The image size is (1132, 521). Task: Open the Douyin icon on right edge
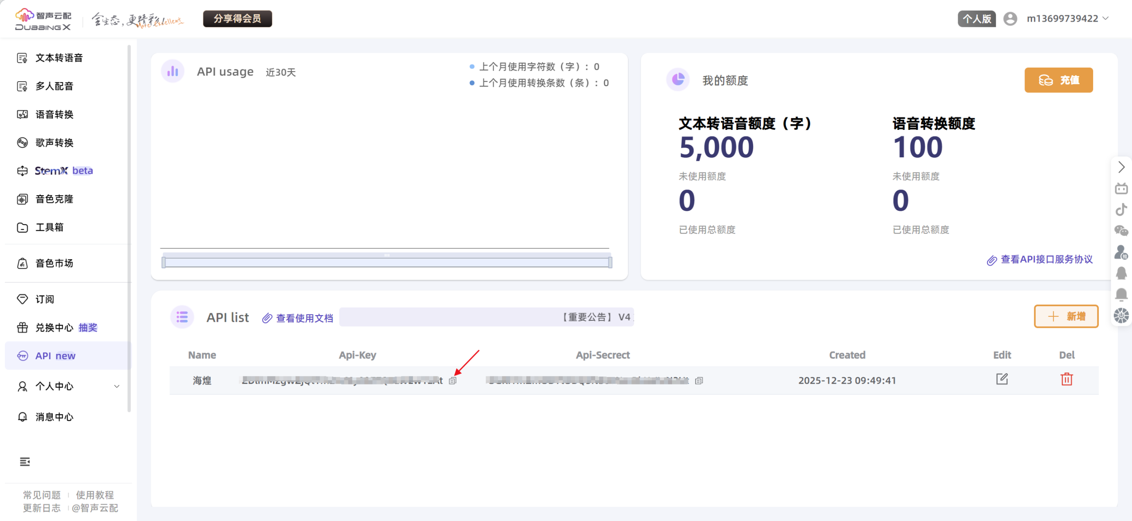1121,209
